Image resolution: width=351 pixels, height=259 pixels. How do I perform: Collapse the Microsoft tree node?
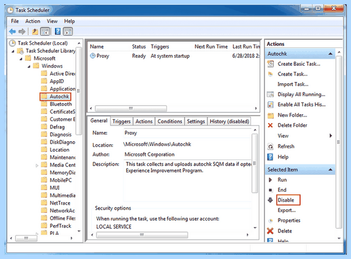pos(21,59)
